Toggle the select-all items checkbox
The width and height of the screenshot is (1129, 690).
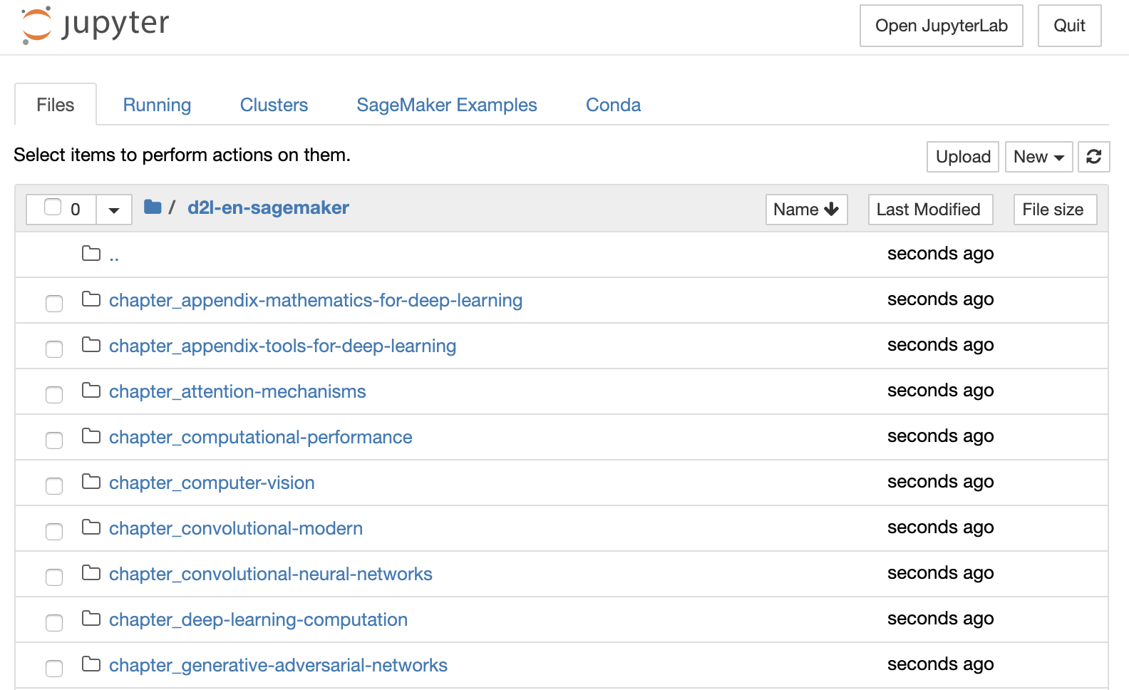(x=53, y=207)
